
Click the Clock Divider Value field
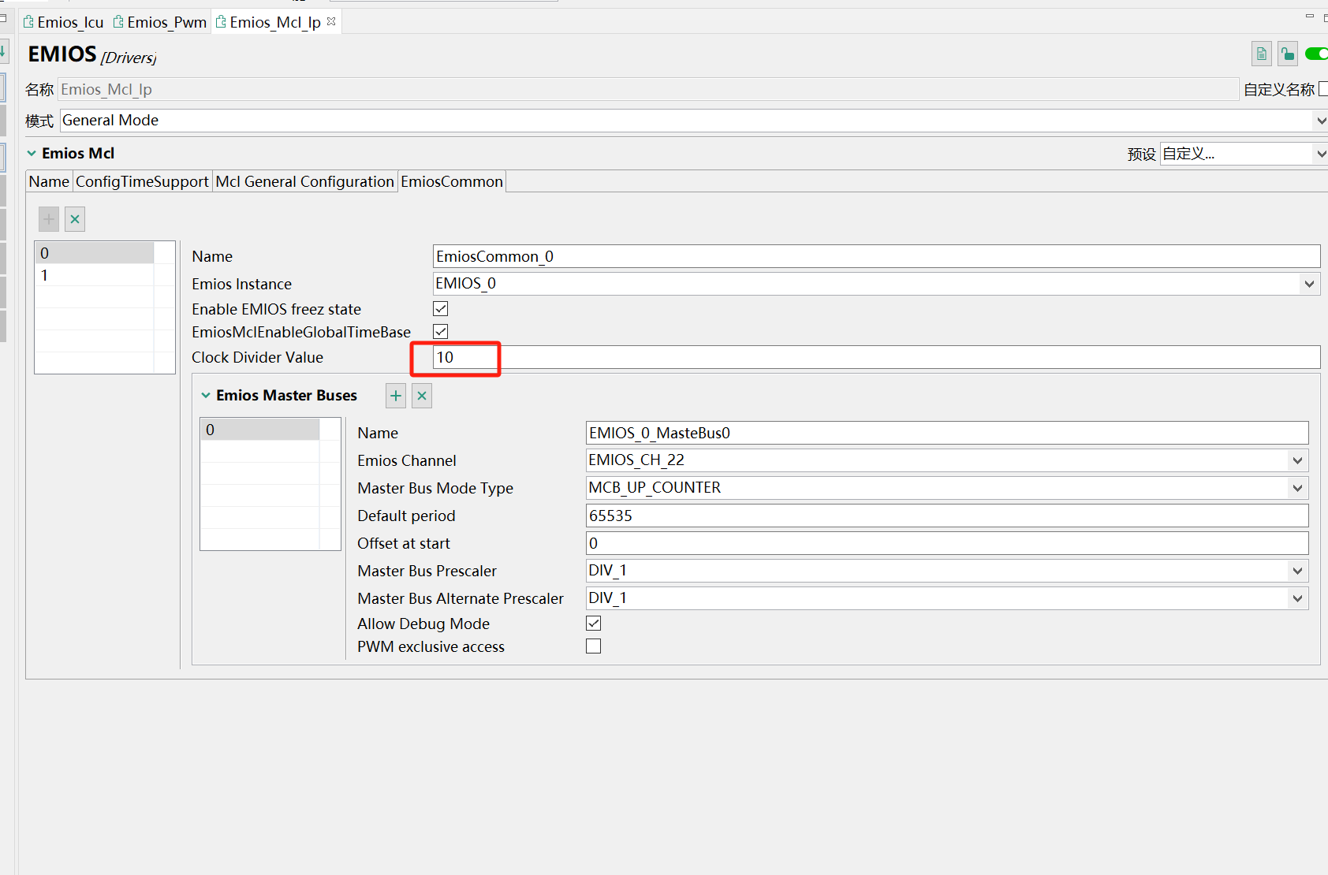point(876,357)
